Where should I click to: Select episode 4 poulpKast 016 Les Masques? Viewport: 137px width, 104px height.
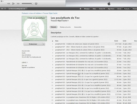pos(94,53)
